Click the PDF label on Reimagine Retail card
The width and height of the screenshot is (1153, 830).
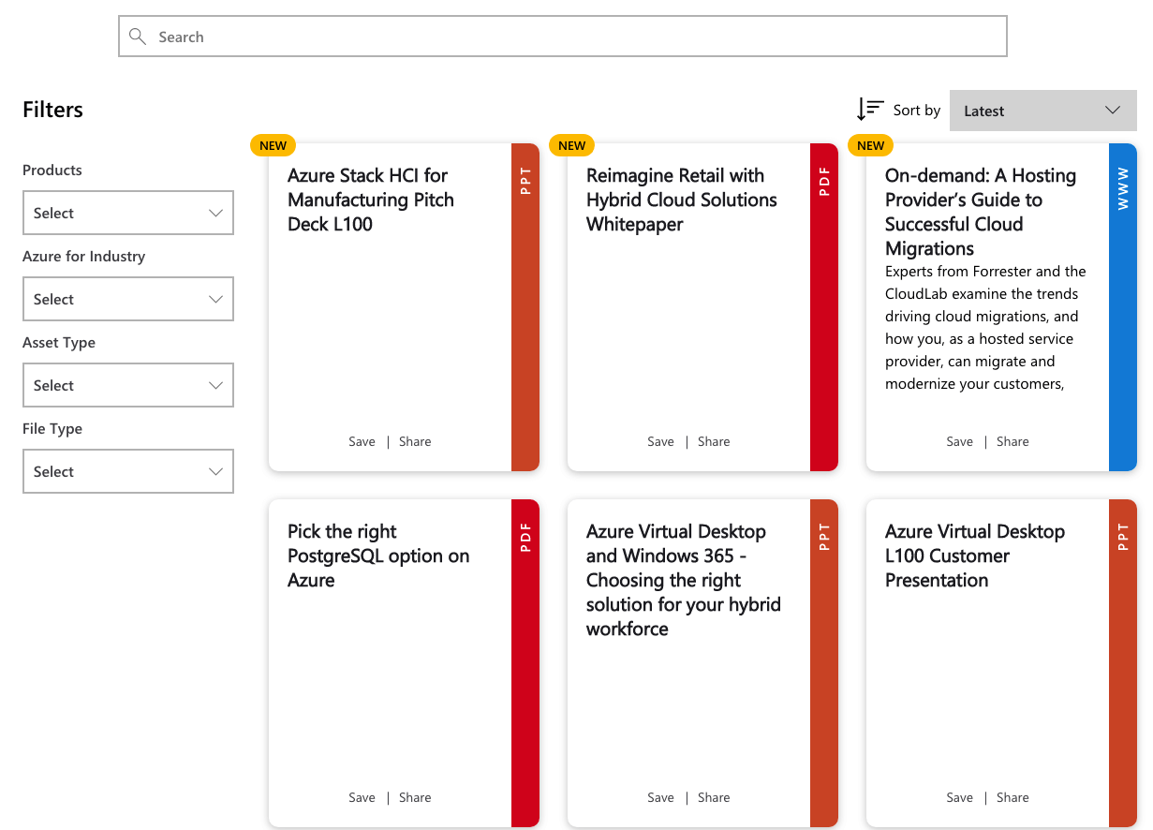824,181
